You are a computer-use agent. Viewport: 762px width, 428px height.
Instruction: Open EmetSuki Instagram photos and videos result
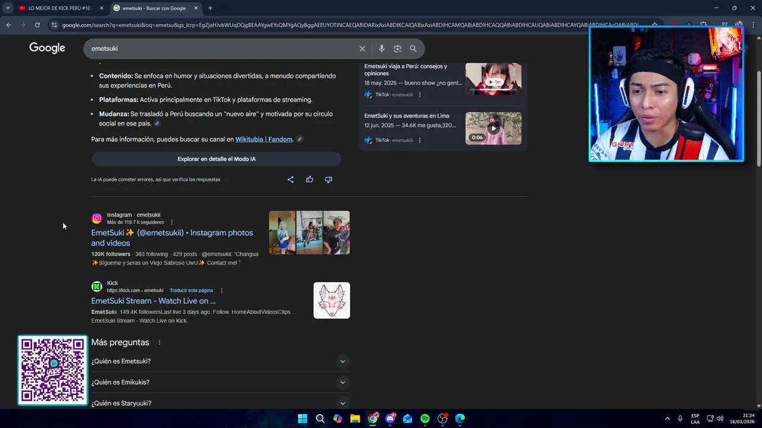pyautogui.click(x=172, y=238)
